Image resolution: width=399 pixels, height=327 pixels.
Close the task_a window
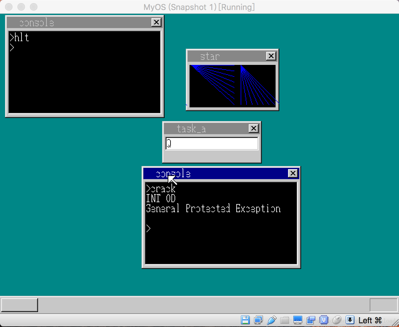(254, 128)
